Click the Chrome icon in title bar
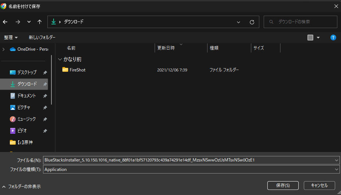Image resolution: width=341 pixels, height=195 pixels. [x=3, y=6]
